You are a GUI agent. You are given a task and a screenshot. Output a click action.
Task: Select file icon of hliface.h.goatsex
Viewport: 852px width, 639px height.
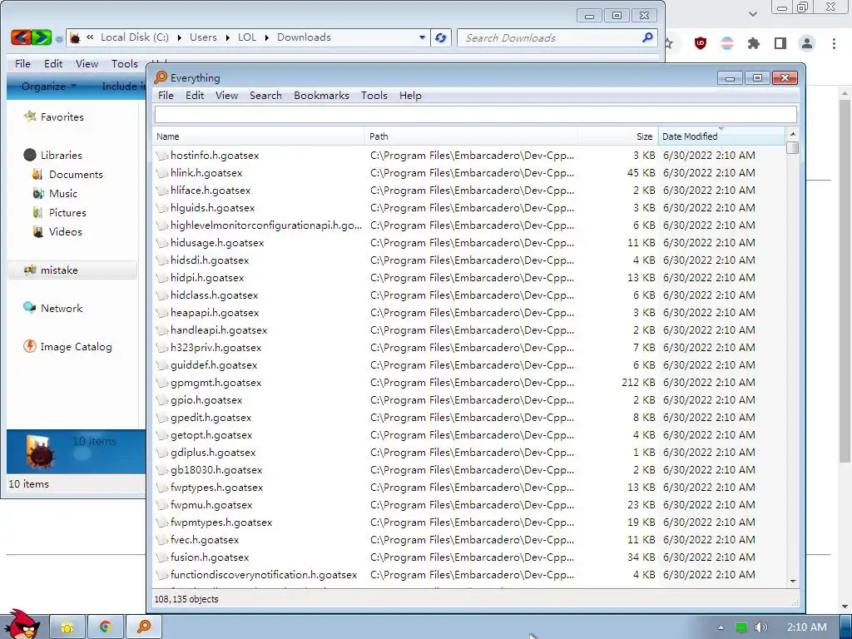pos(162,191)
